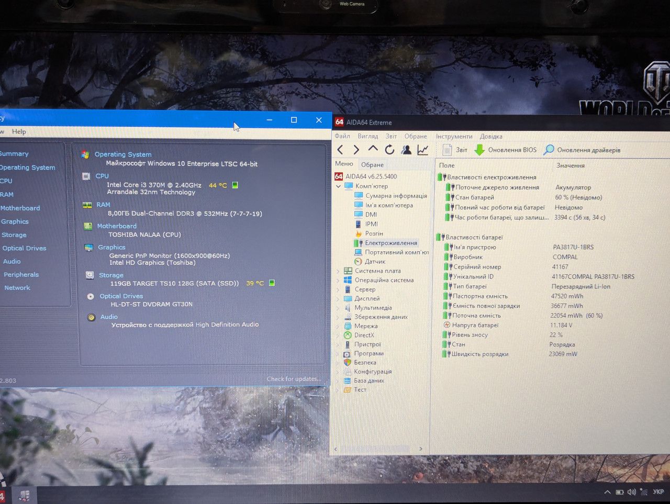The width and height of the screenshot is (670, 504).
Task: Select Датчик in the tree
Action: [x=375, y=262]
